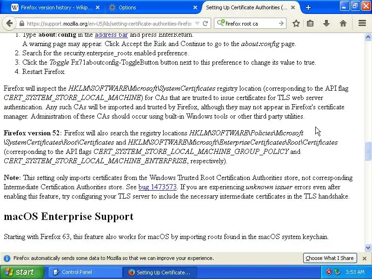The image size is (372, 279).
Task: Click the search engine magnifier icon
Action: 220,23
